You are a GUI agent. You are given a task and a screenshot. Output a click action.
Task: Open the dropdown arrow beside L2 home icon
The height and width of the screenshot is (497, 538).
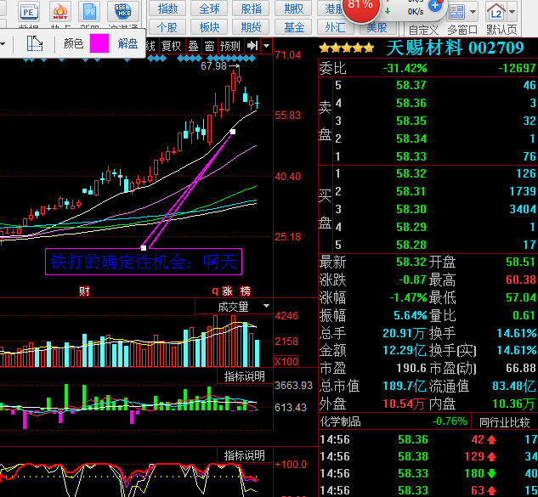pyautogui.click(x=512, y=12)
